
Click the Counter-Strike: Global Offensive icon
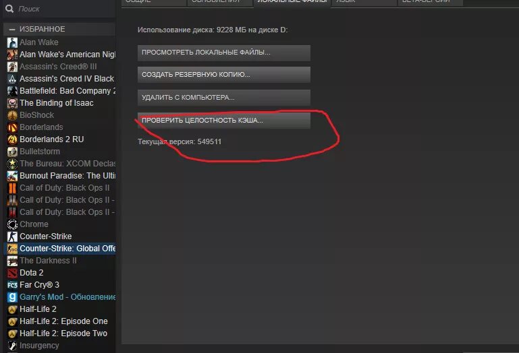(x=12, y=249)
